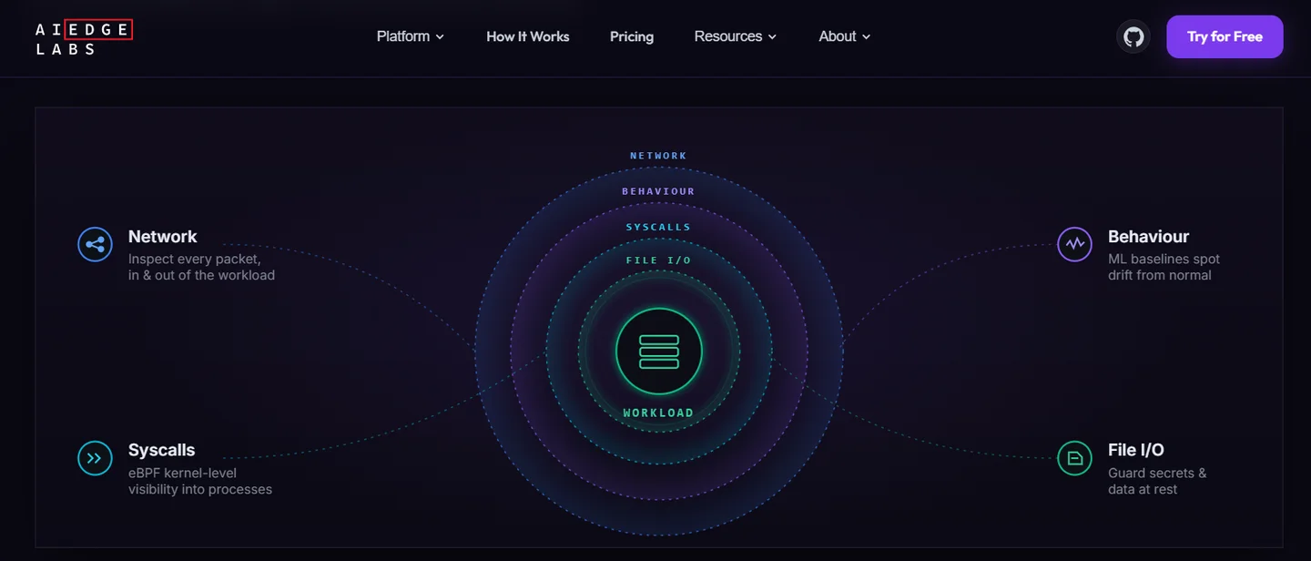The image size is (1311, 561).
Task: Click the Syscalls double-chevron icon
Action: coord(95,458)
